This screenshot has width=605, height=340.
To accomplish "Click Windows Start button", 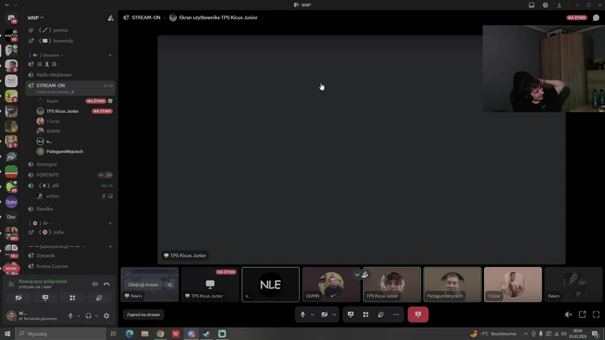I will 7,334.
